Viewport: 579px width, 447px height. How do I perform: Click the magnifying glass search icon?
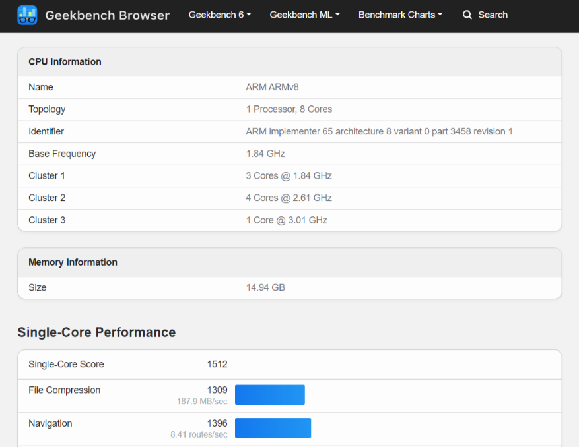coord(467,15)
